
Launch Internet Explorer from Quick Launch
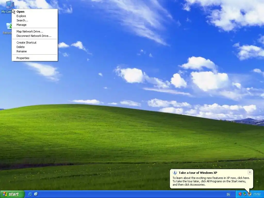[30, 194]
